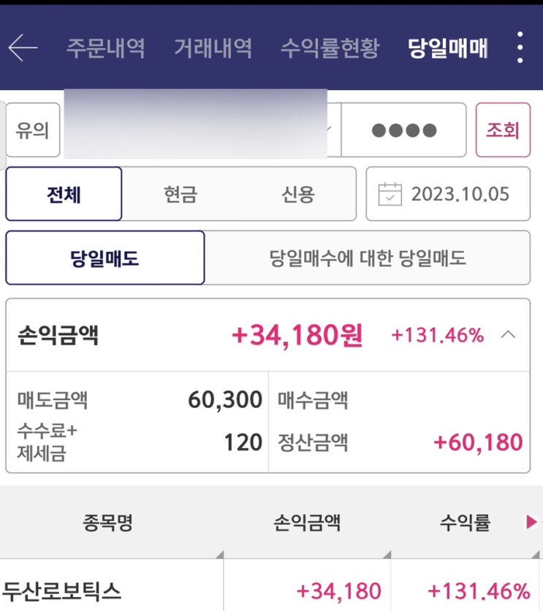Select the 당일매매 tab

pyautogui.click(x=447, y=48)
